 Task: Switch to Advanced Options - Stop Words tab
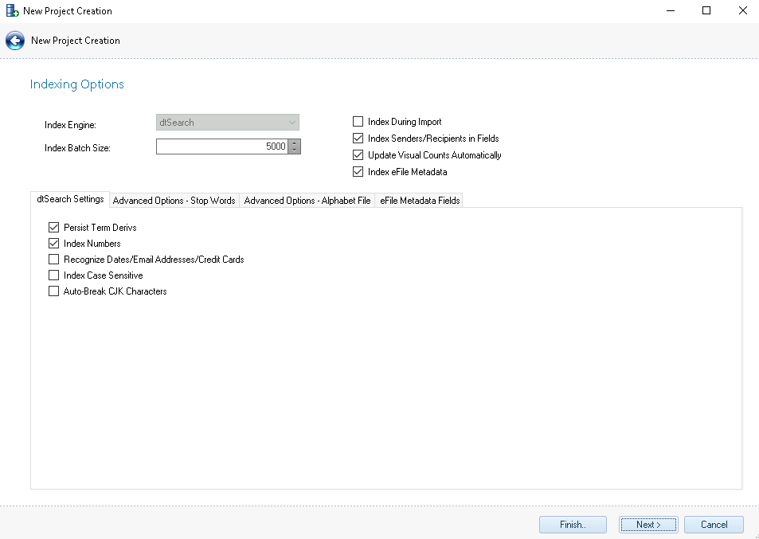[x=174, y=201]
